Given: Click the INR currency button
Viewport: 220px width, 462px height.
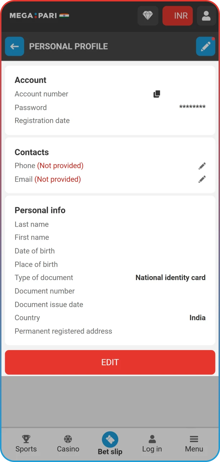Looking at the screenshot, I should (x=177, y=16).
